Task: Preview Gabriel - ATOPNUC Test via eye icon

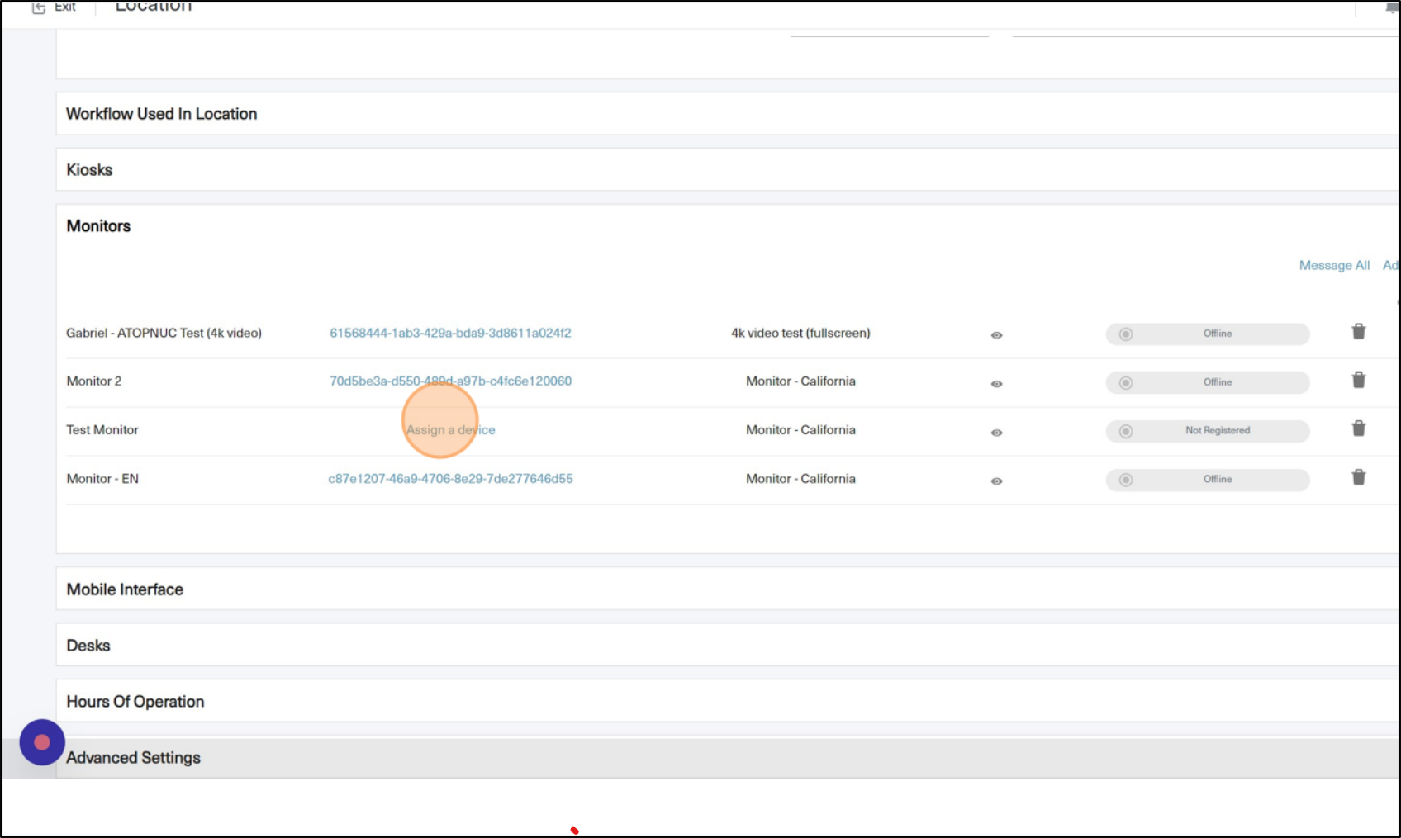Action: (x=996, y=335)
